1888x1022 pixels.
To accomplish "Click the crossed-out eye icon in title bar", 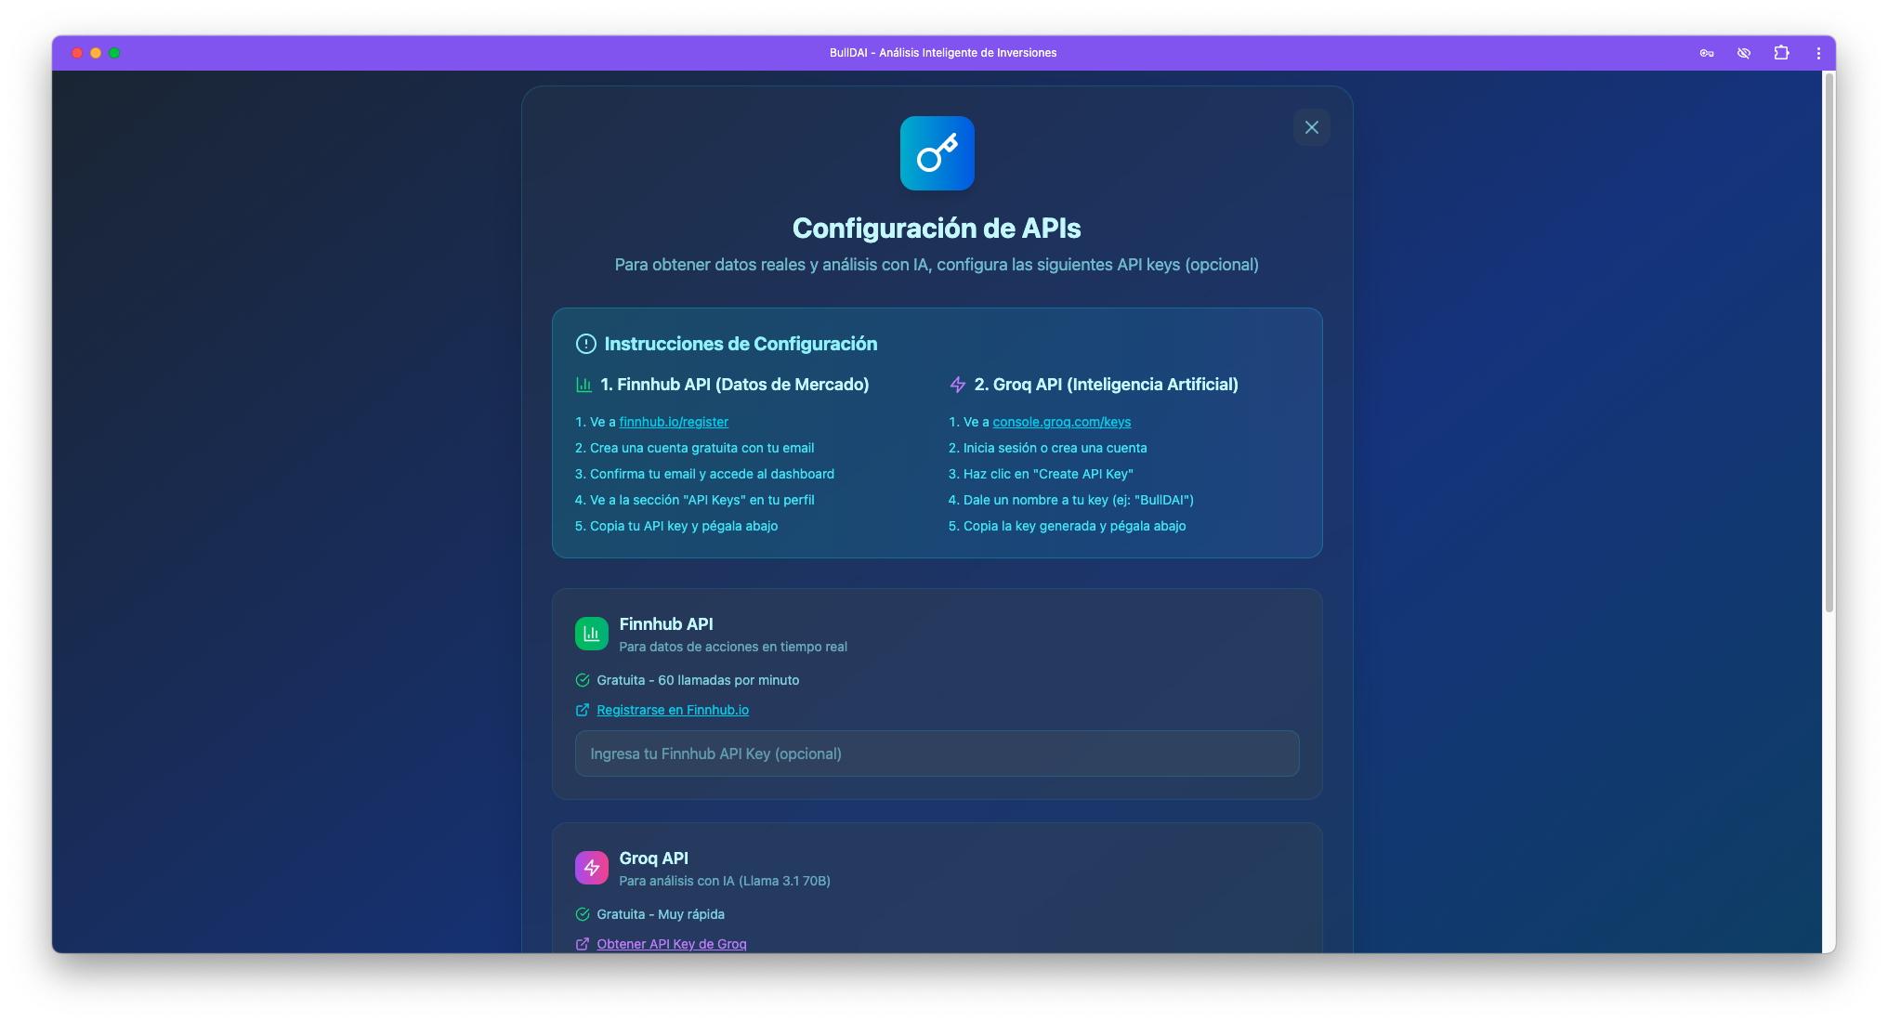I will pos(1743,53).
